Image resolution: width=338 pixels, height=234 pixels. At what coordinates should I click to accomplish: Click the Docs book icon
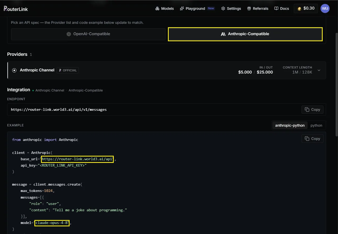[276, 8]
